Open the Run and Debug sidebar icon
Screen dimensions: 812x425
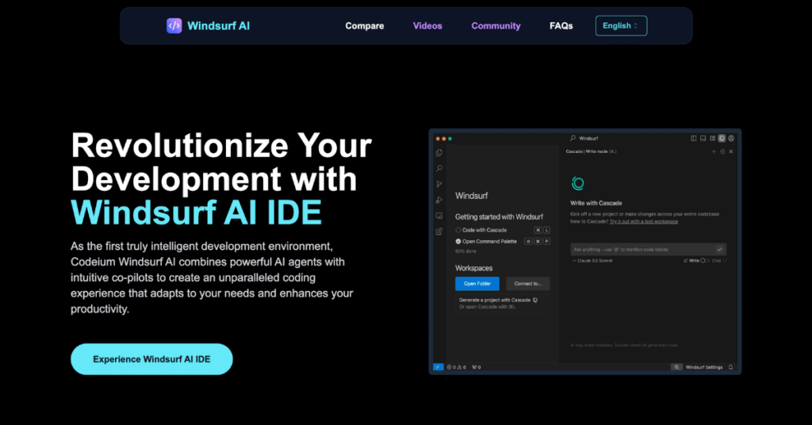click(439, 200)
